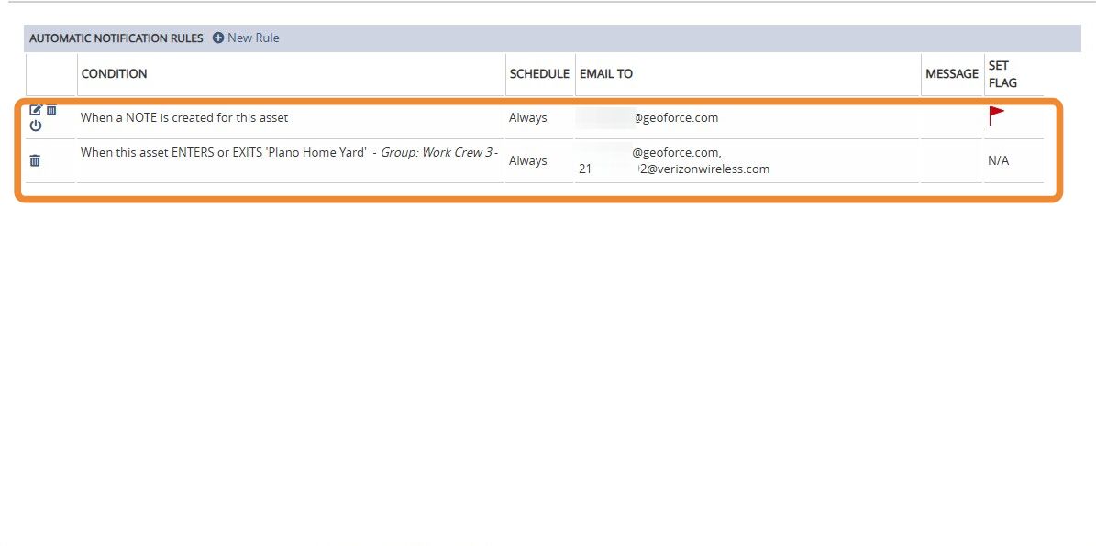Viewport: 1096px width, 546px height.
Task: Select the MESSAGE column header
Action: 952,74
